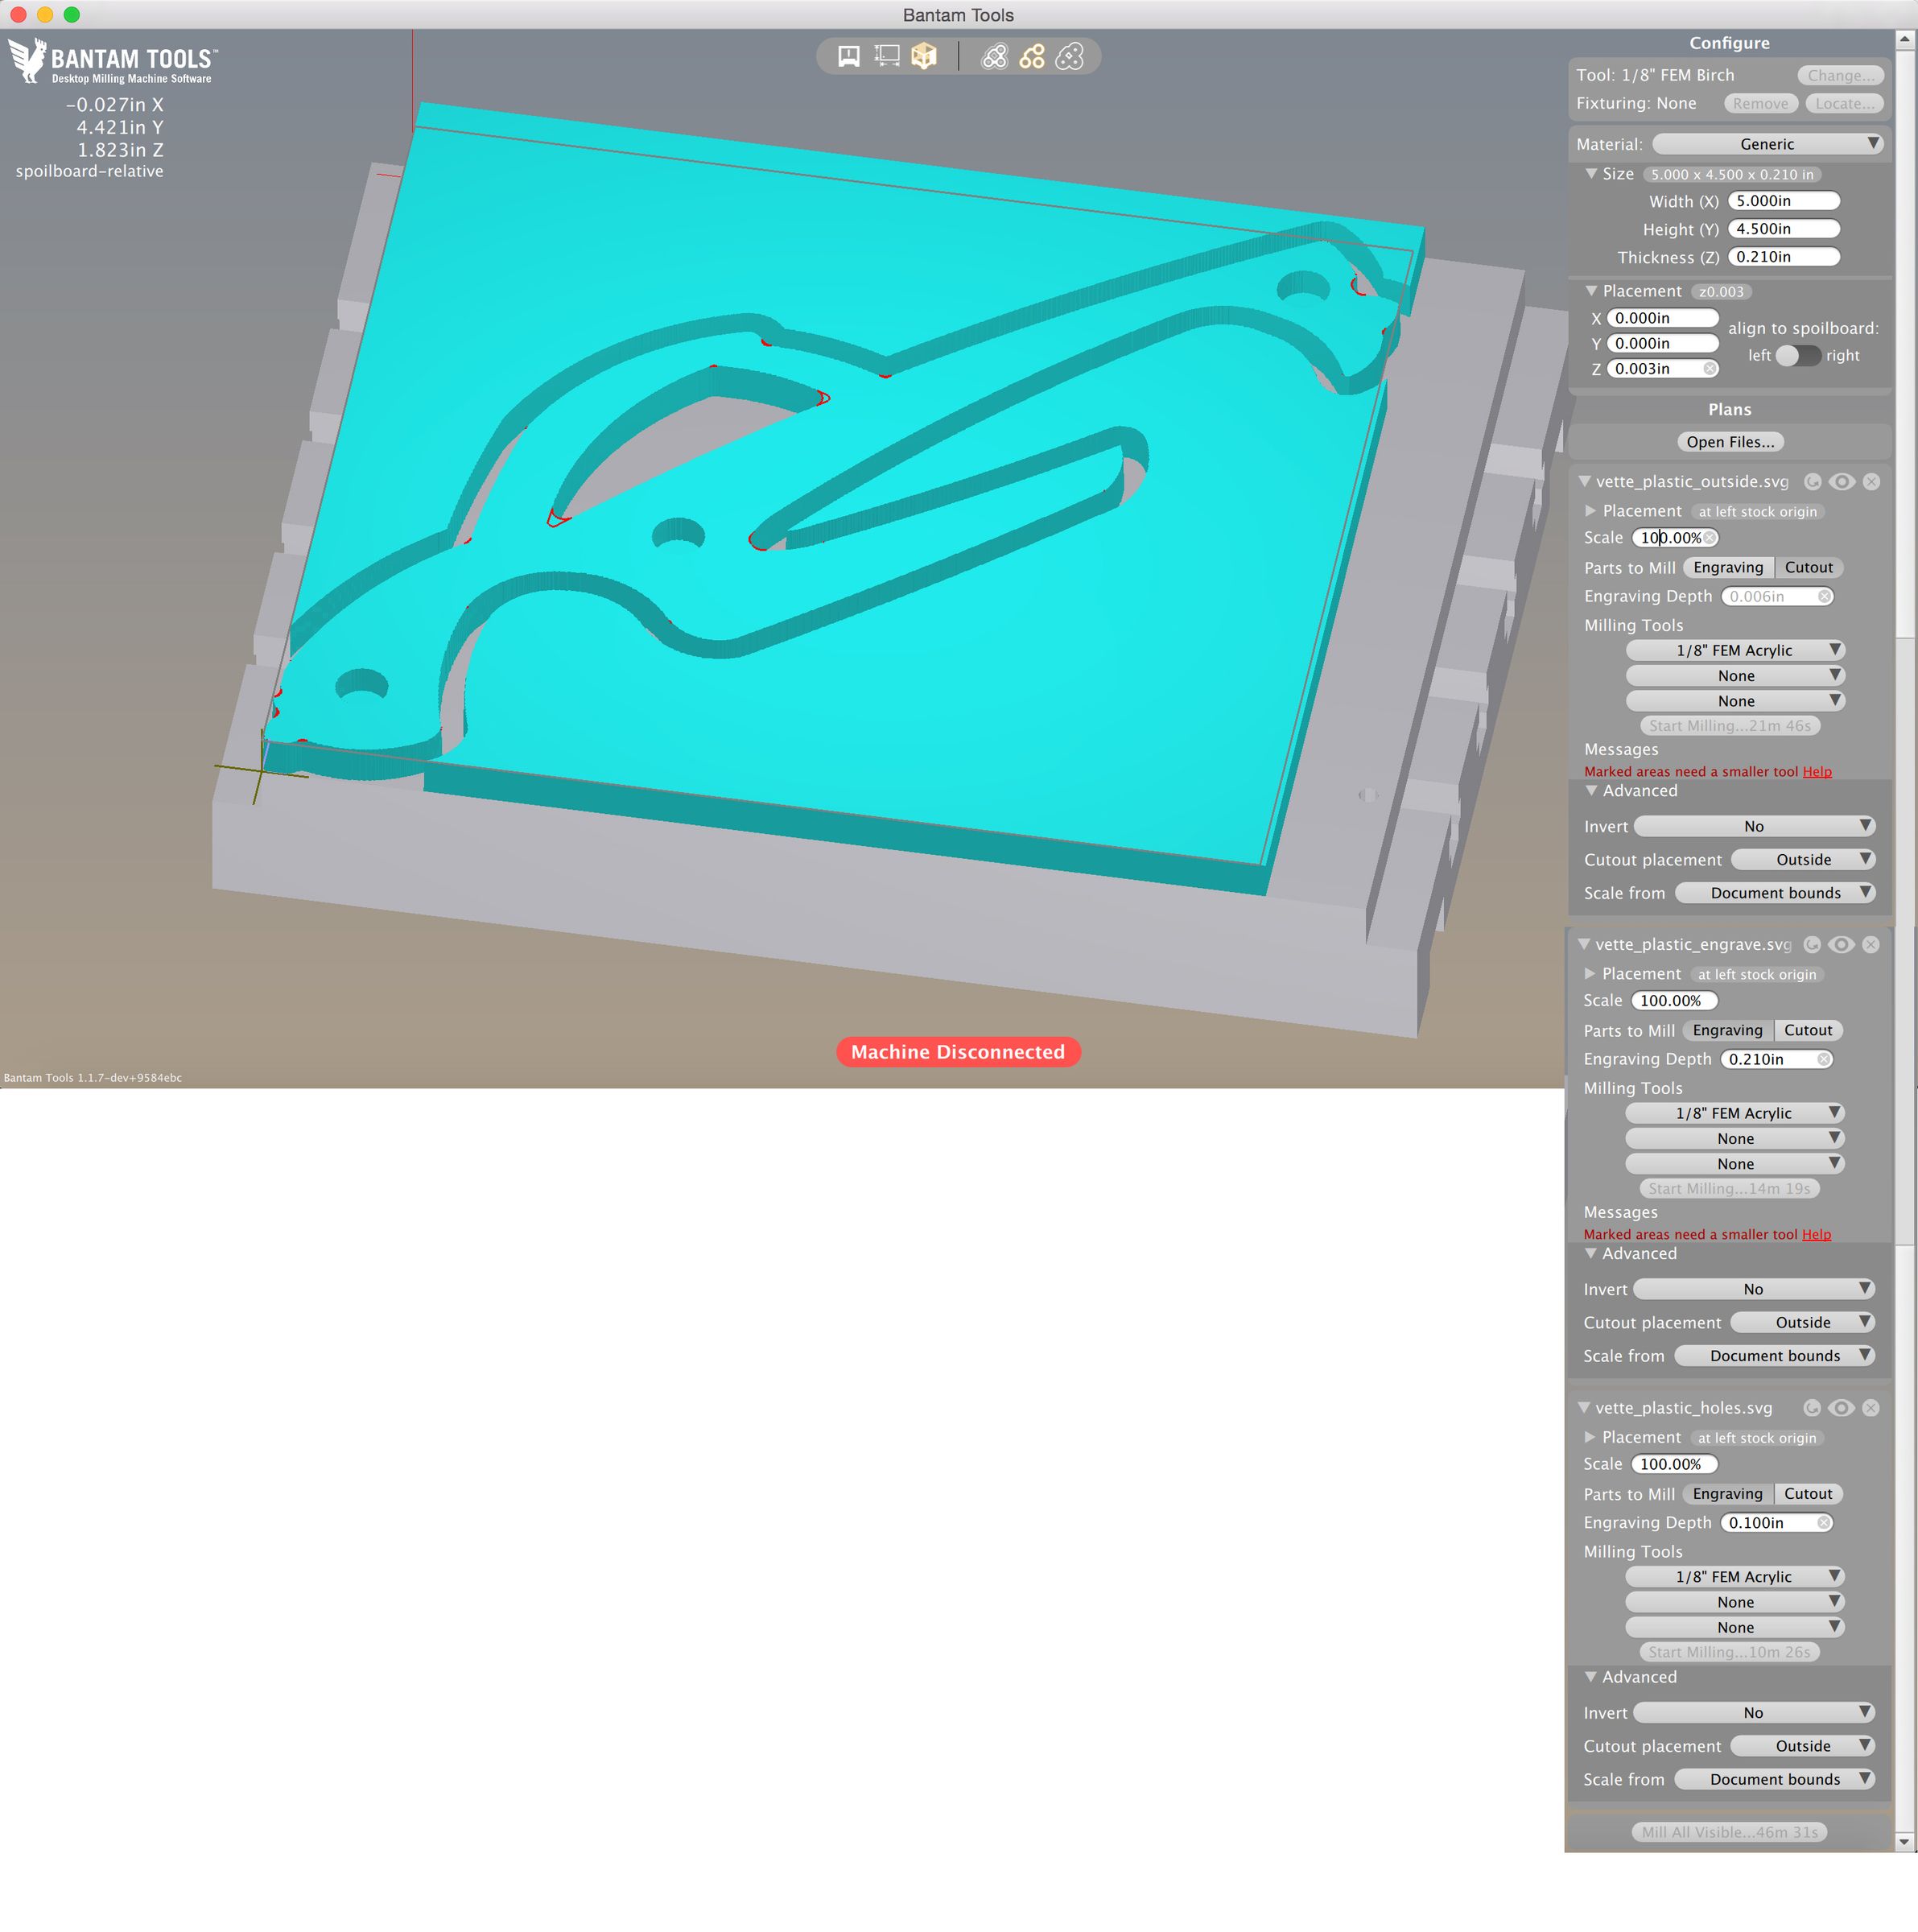Switch to the material dimensions view icon

886,56
